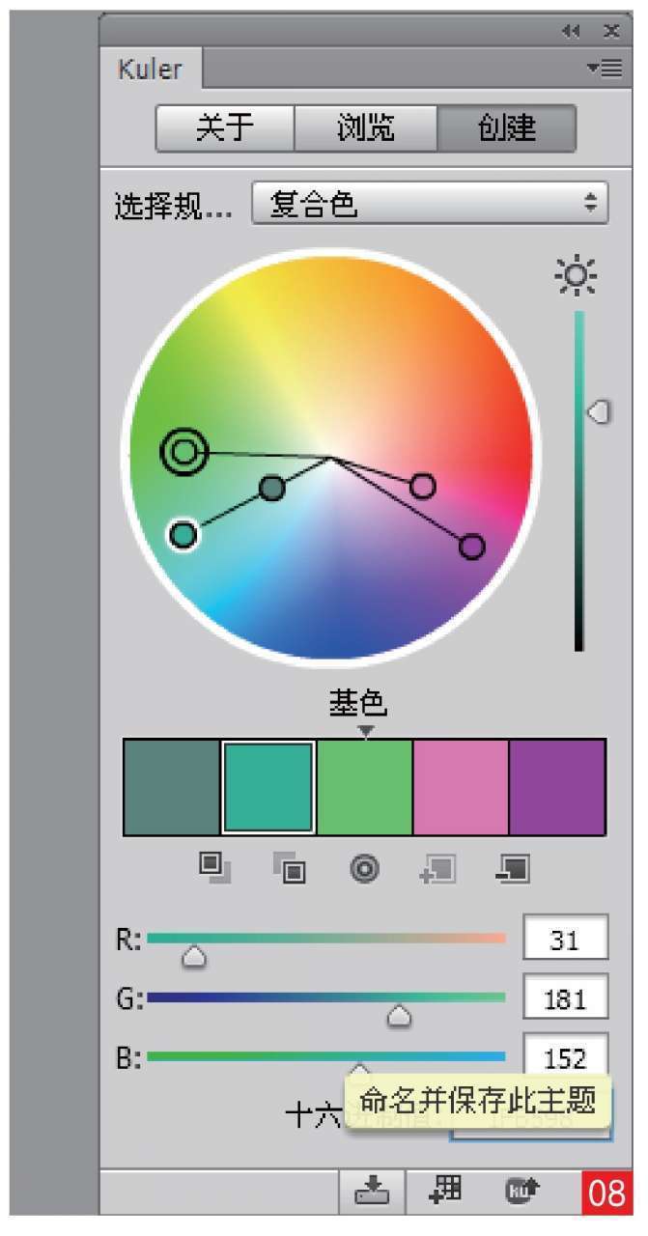
Task: Click the add new color icon
Action: click(x=437, y=869)
